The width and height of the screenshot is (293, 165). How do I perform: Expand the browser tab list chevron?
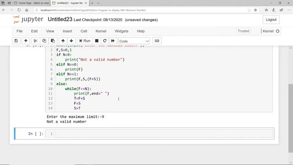click(98, 3)
